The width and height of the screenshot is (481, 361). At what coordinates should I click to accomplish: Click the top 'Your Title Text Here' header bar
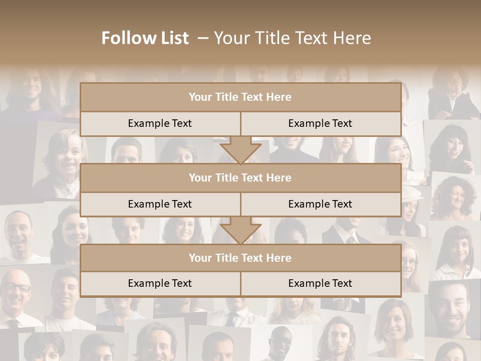click(x=240, y=97)
